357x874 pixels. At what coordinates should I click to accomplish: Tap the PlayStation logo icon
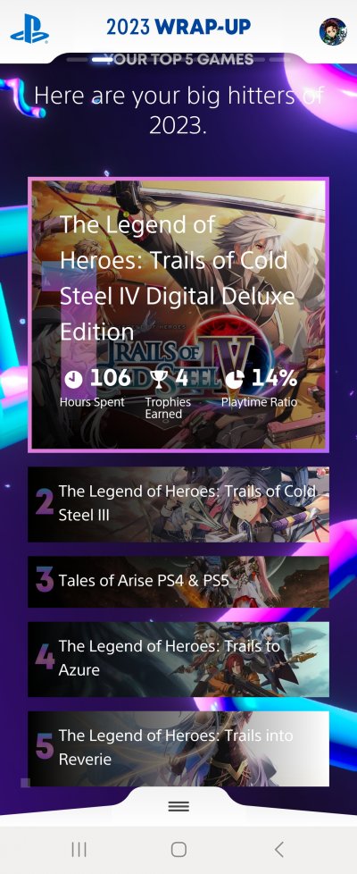[29, 29]
